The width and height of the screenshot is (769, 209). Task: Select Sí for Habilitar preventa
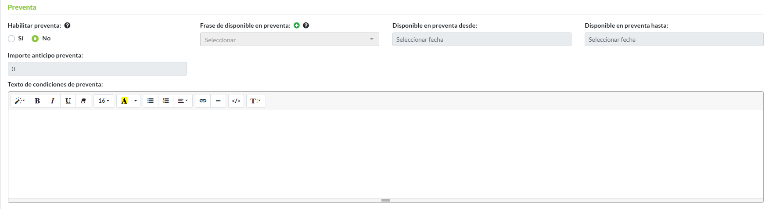(11, 39)
